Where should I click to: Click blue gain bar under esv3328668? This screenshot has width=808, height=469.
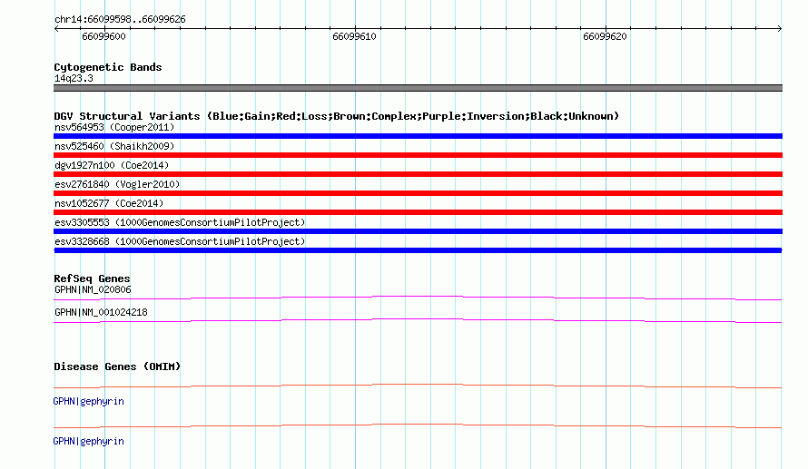(418, 250)
